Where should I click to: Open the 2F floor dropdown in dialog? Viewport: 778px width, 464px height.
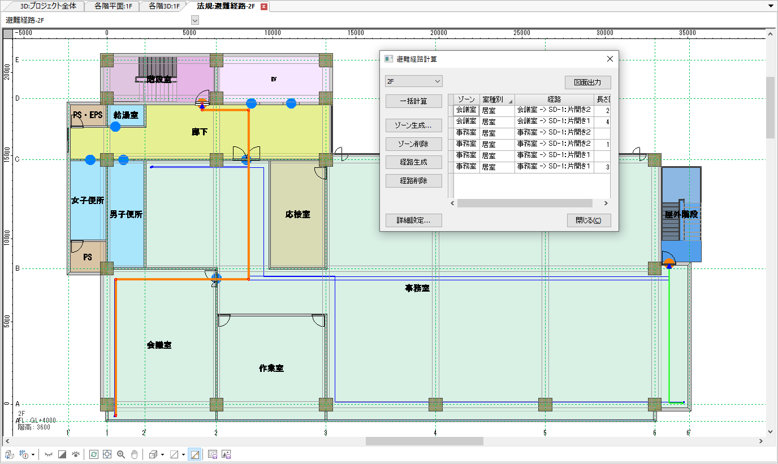pos(413,81)
